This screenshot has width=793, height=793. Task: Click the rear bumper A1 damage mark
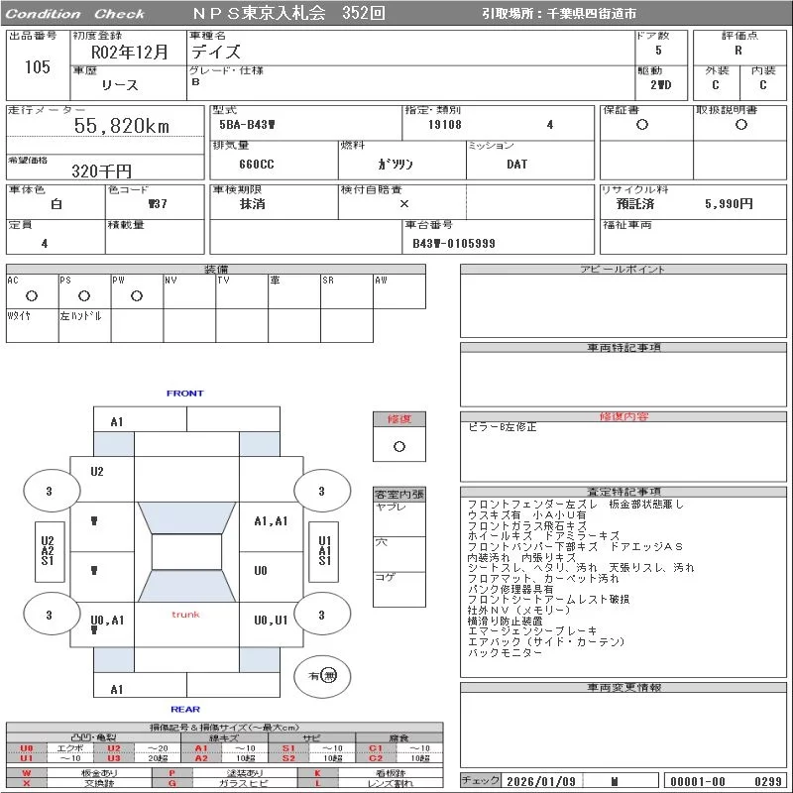click(117, 689)
